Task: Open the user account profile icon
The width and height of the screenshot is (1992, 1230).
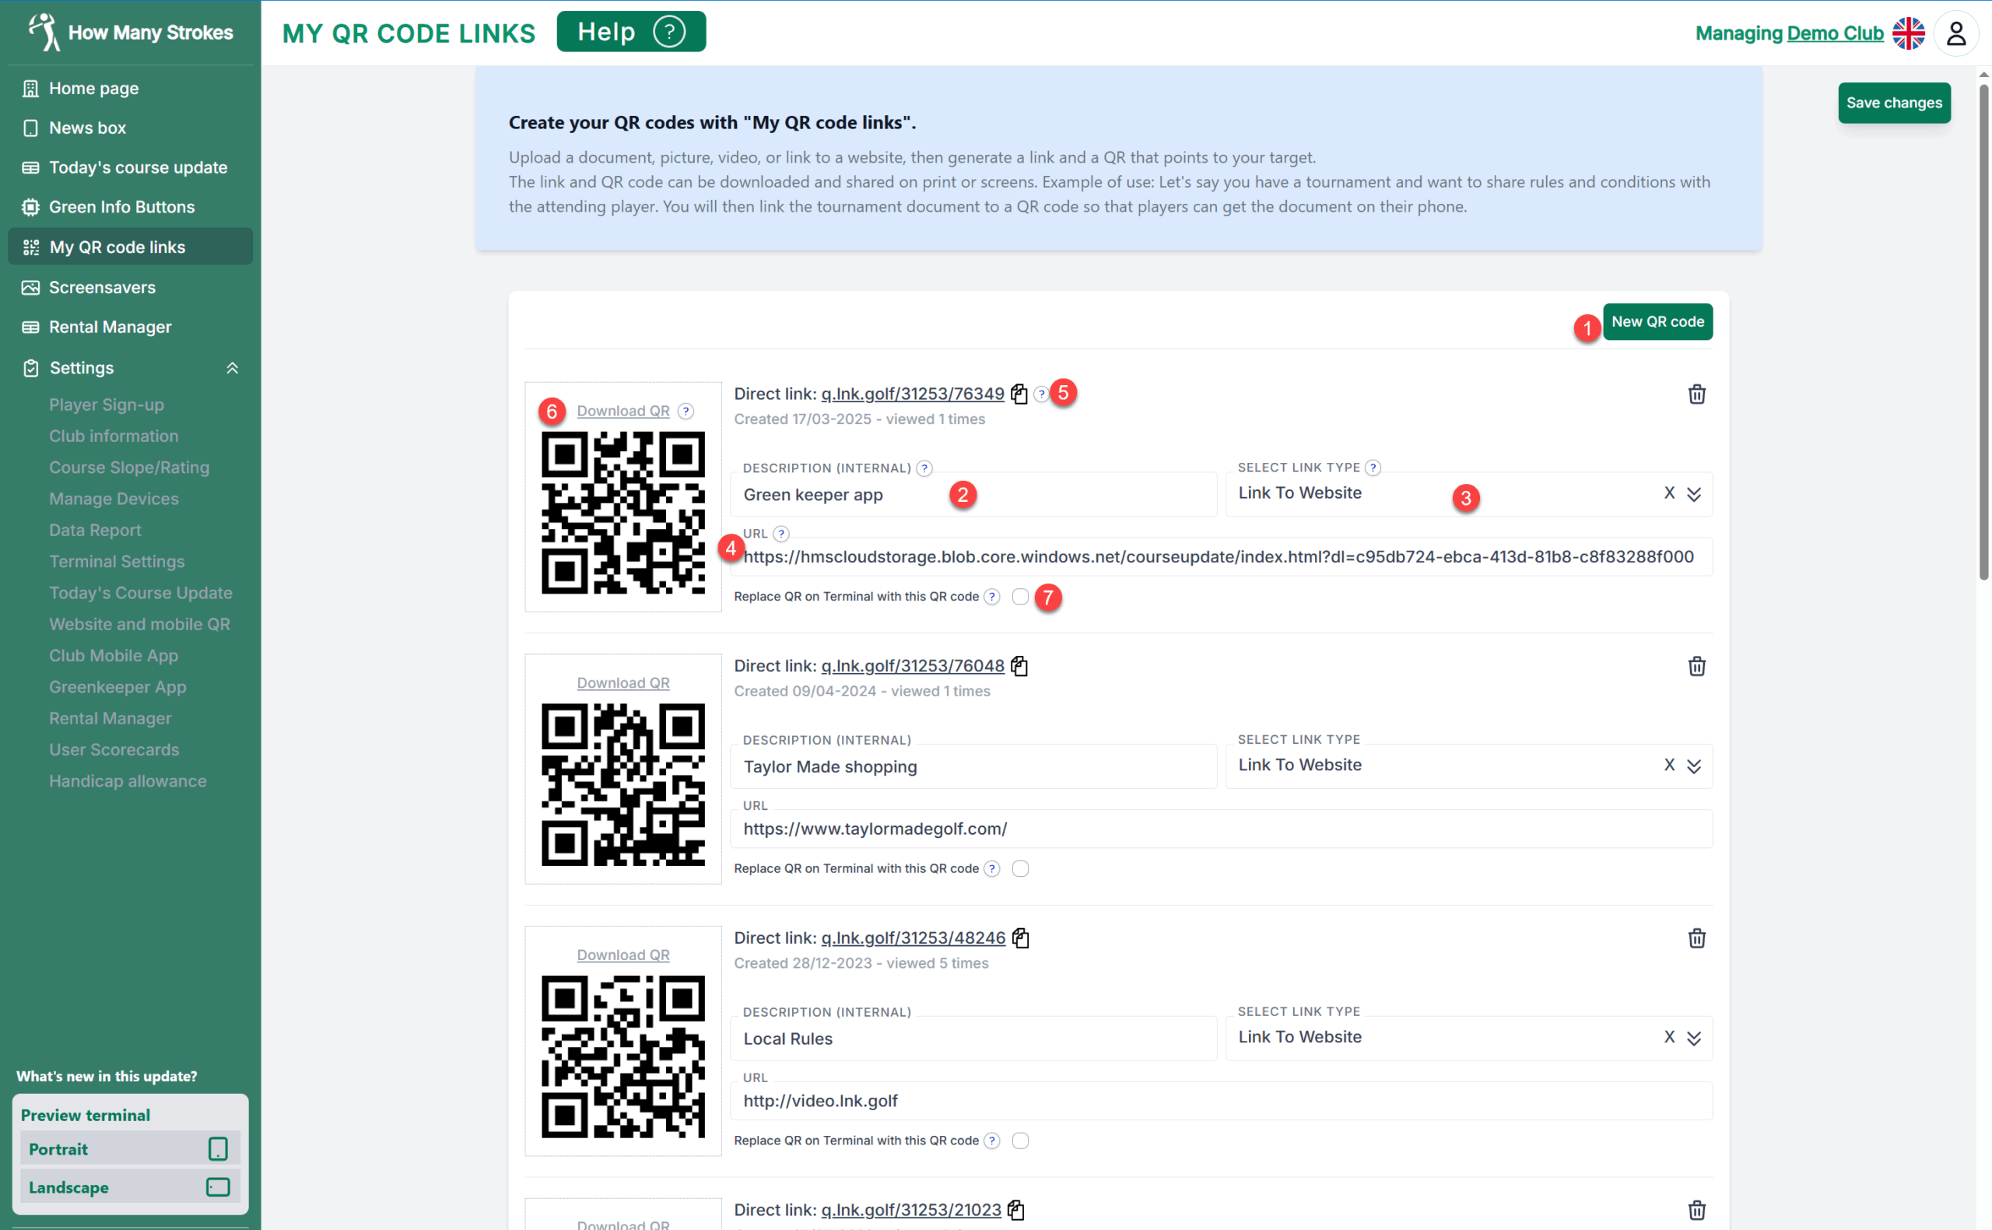Action: tap(1955, 33)
